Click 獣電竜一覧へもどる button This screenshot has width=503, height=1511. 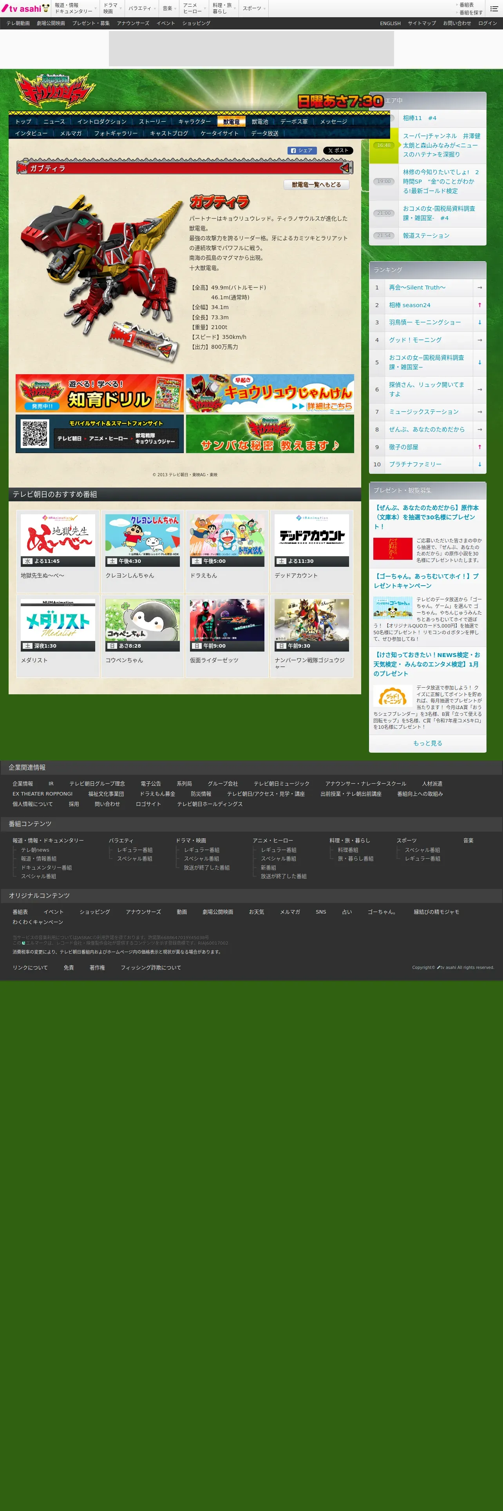pyautogui.click(x=316, y=185)
